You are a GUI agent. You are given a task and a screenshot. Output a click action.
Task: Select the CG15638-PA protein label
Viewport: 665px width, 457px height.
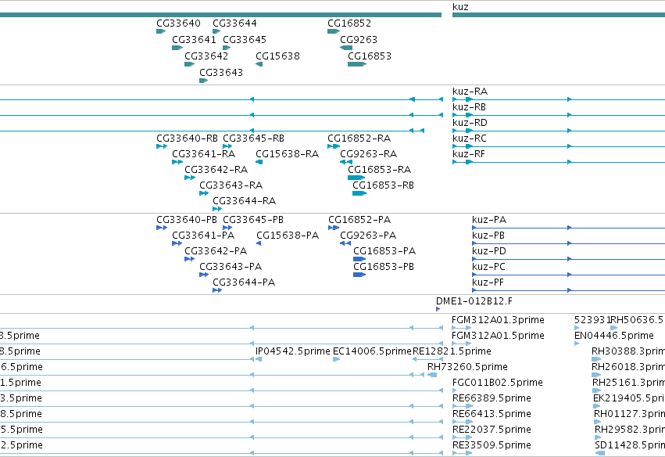click(288, 236)
